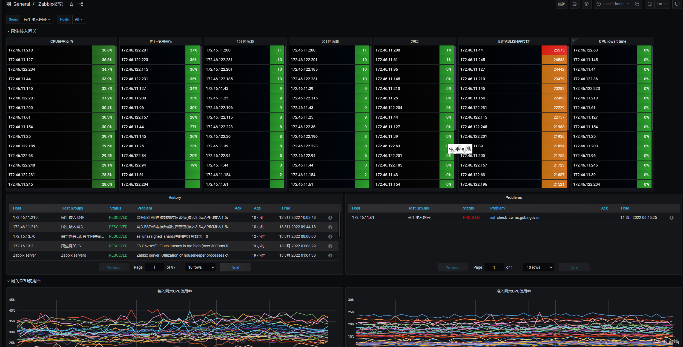Click 172.16.13.70 host in History
This screenshot has width=683, height=347.
[24, 237]
